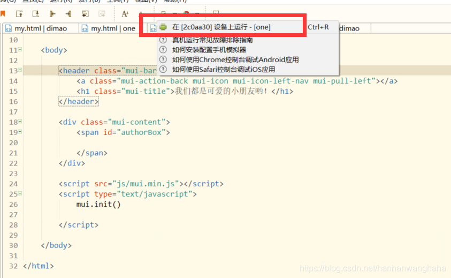451x278 pixels.
Task: Collapse the script fold marker at line 25
Action: tap(20, 193)
